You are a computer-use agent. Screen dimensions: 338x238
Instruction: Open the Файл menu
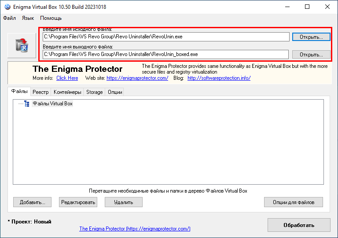coord(10,18)
